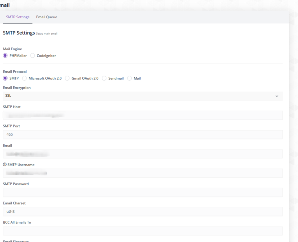Viewport: 298px width, 242px height.
Task: Select the PHPMailer mail engine
Action: [5, 56]
